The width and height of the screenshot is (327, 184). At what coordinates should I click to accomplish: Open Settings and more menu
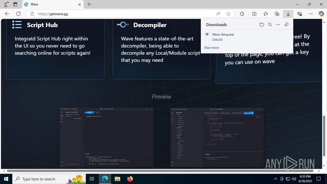[x=311, y=14]
